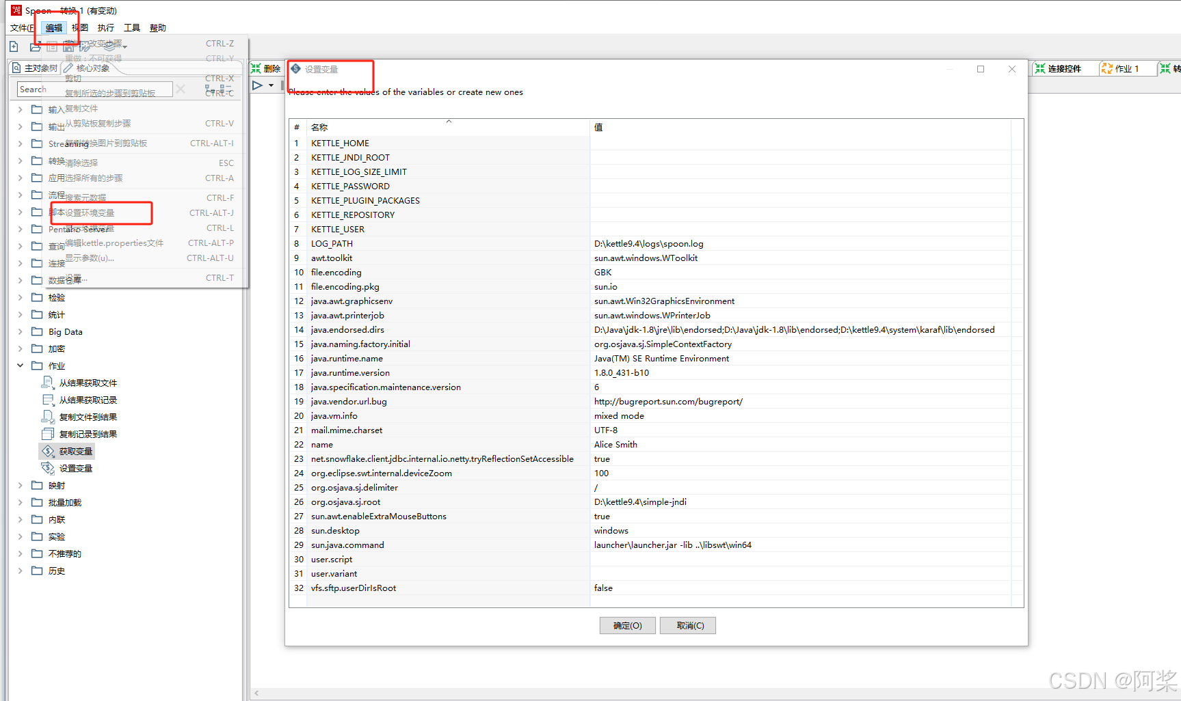Image resolution: width=1181 pixels, height=701 pixels.
Task: Close the 设置变量 dialog
Action: coord(1012,69)
